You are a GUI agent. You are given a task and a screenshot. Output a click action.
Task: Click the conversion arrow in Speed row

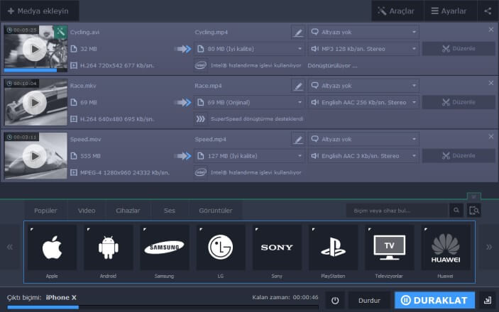[182, 156]
